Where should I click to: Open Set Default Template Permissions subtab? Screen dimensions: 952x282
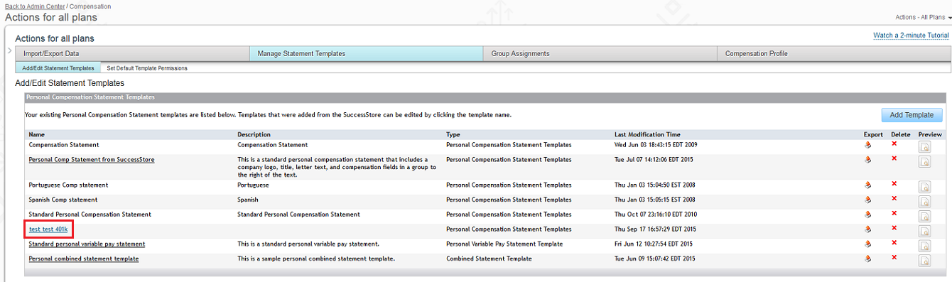[147, 68]
